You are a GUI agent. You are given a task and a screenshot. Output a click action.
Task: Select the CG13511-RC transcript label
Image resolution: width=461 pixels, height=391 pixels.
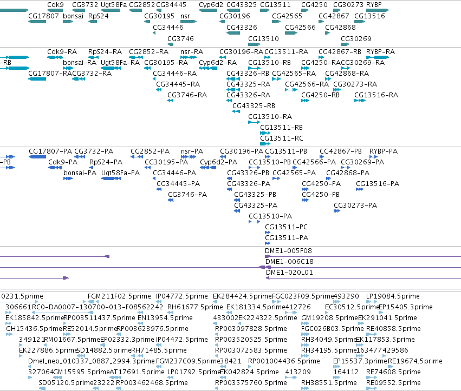point(282,138)
